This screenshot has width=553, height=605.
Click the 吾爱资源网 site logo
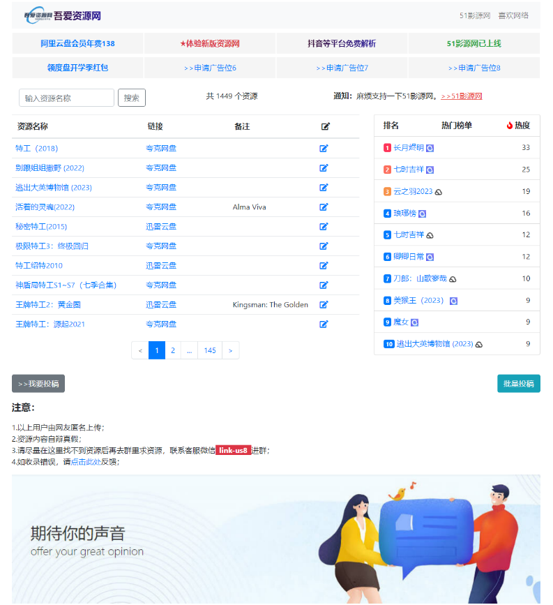tap(63, 15)
